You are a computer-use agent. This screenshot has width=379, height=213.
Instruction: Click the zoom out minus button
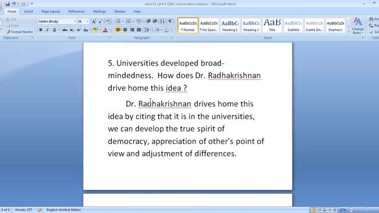click(352, 210)
